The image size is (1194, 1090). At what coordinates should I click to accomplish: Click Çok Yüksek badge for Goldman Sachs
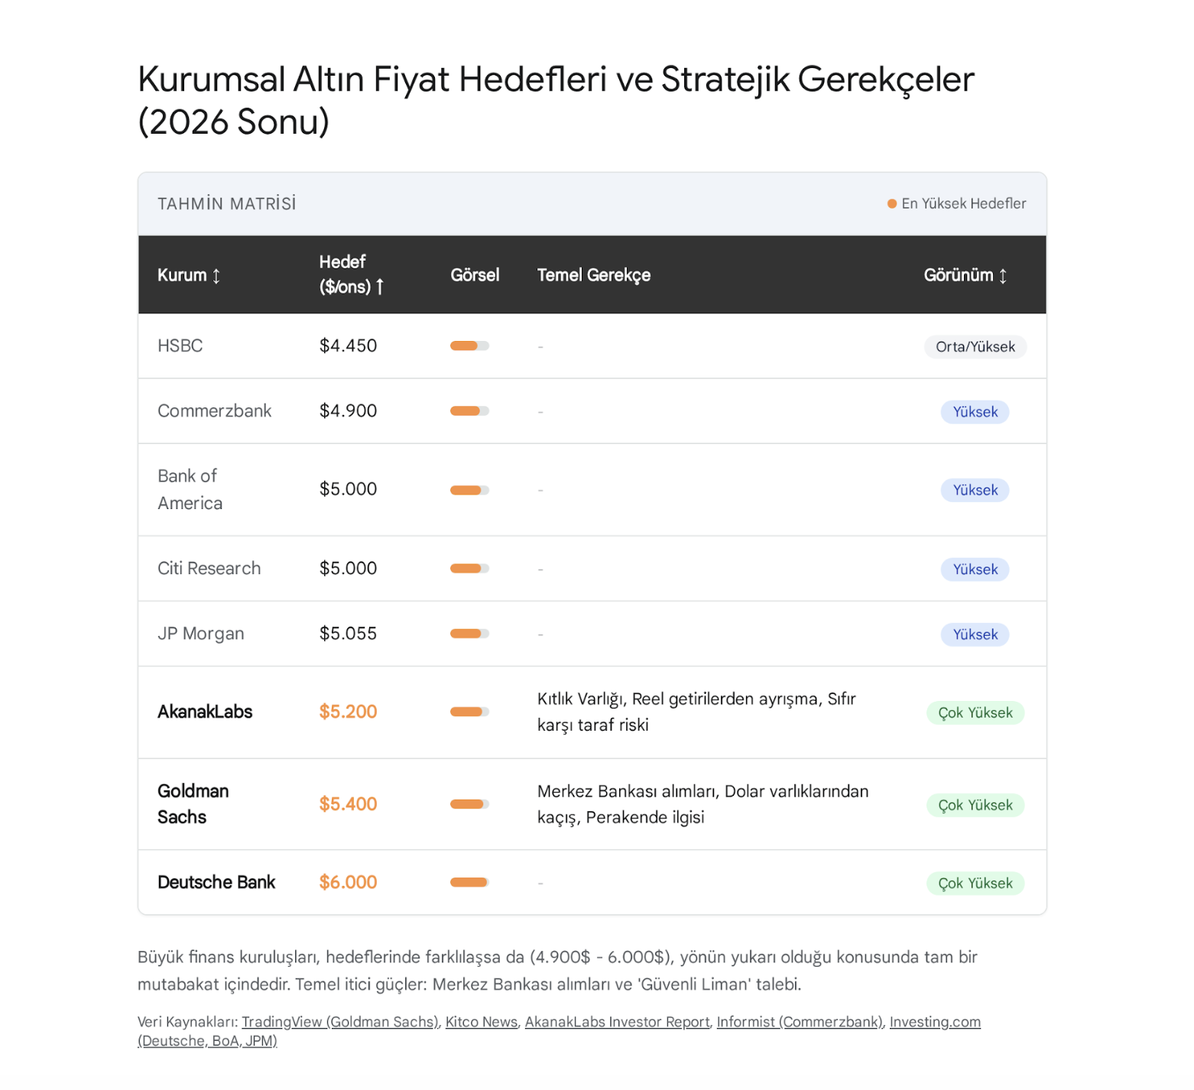[975, 806]
